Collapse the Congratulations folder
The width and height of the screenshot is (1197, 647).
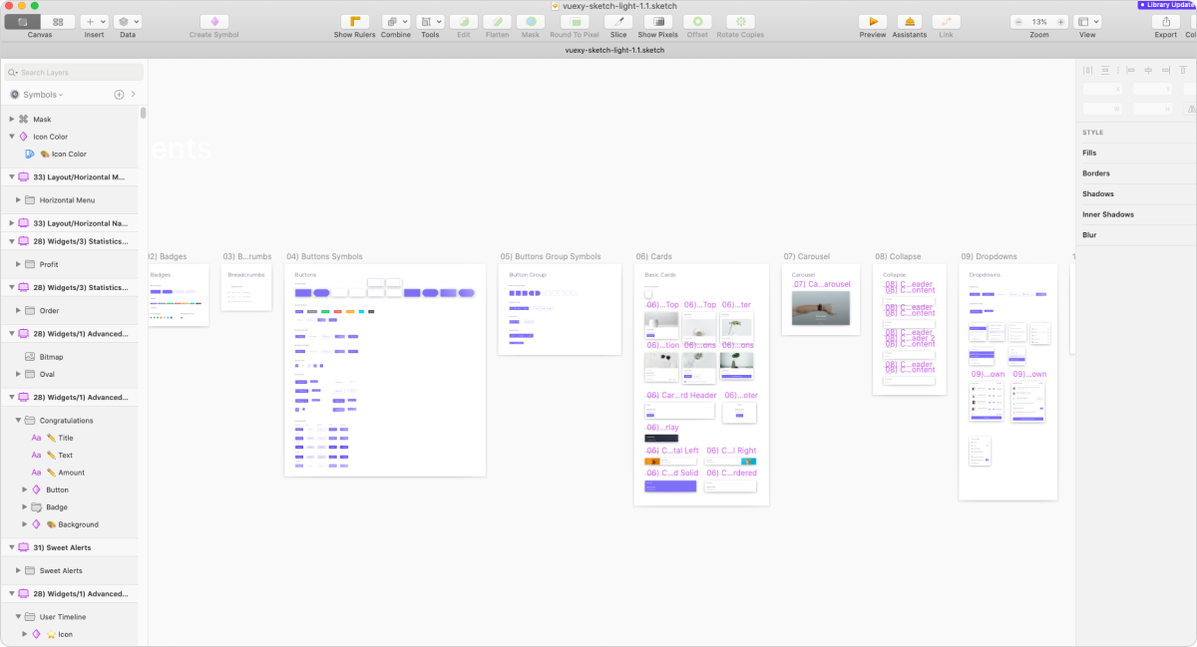tap(18, 421)
